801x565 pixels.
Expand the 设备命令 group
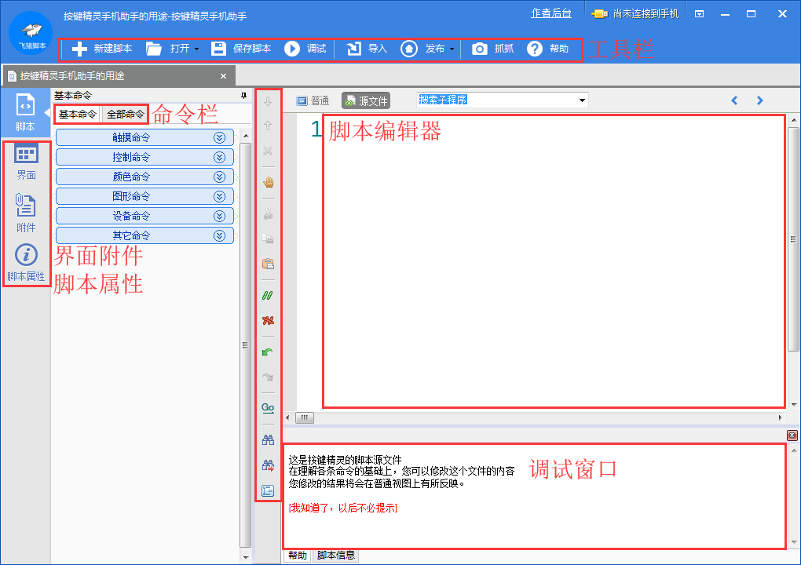[144, 216]
